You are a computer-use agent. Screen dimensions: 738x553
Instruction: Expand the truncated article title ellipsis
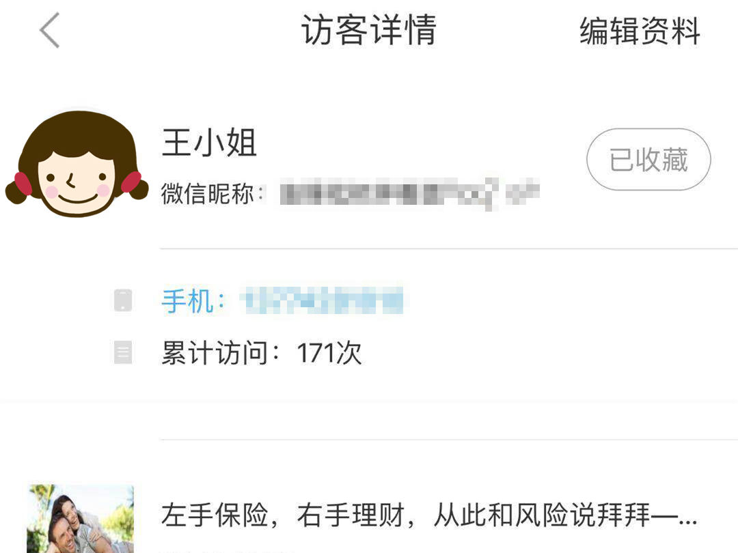[x=688, y=520]
